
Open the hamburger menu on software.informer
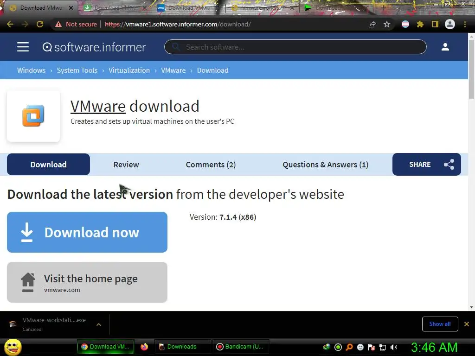coord(23,47)
